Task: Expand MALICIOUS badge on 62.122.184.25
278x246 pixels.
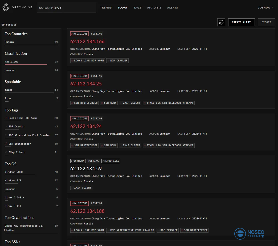Action: pyautogui.click(x=79, y=76)
